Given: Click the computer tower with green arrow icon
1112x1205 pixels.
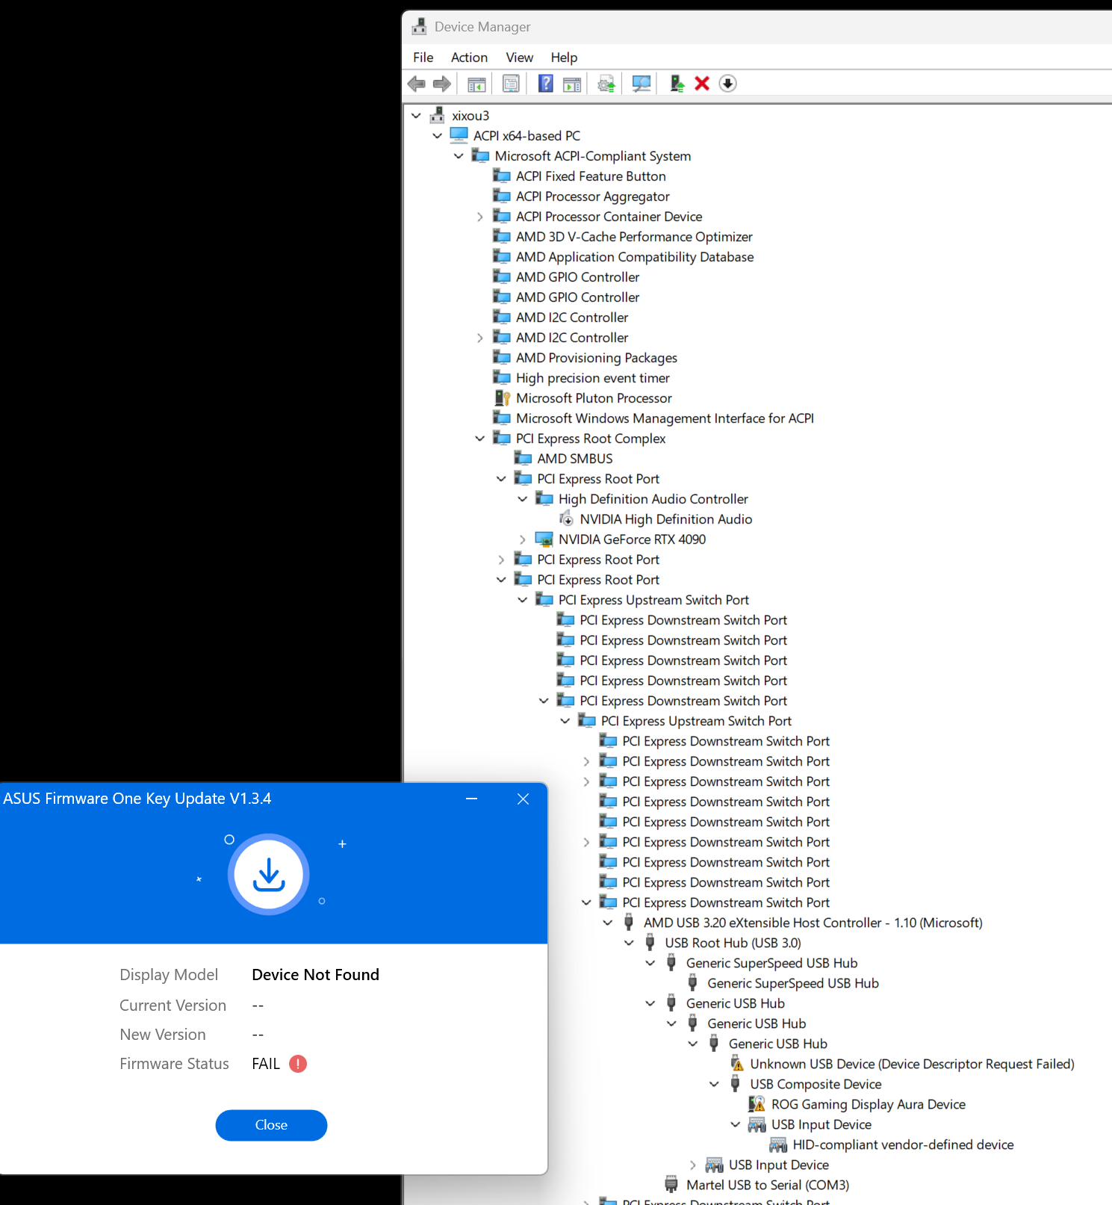Looking at the screenshot, I should [x=677, y=84].
